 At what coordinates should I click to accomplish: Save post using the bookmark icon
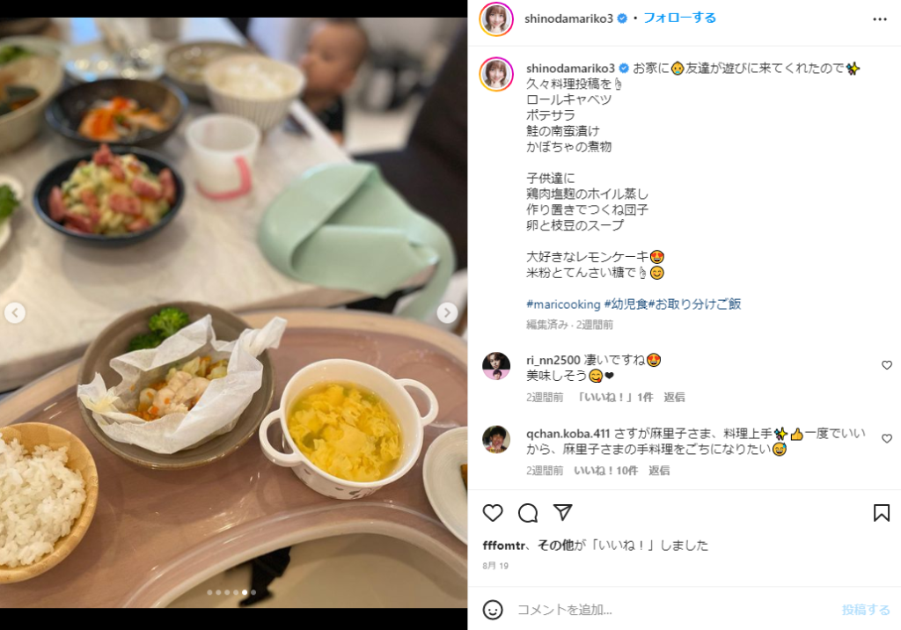point(881,512)
